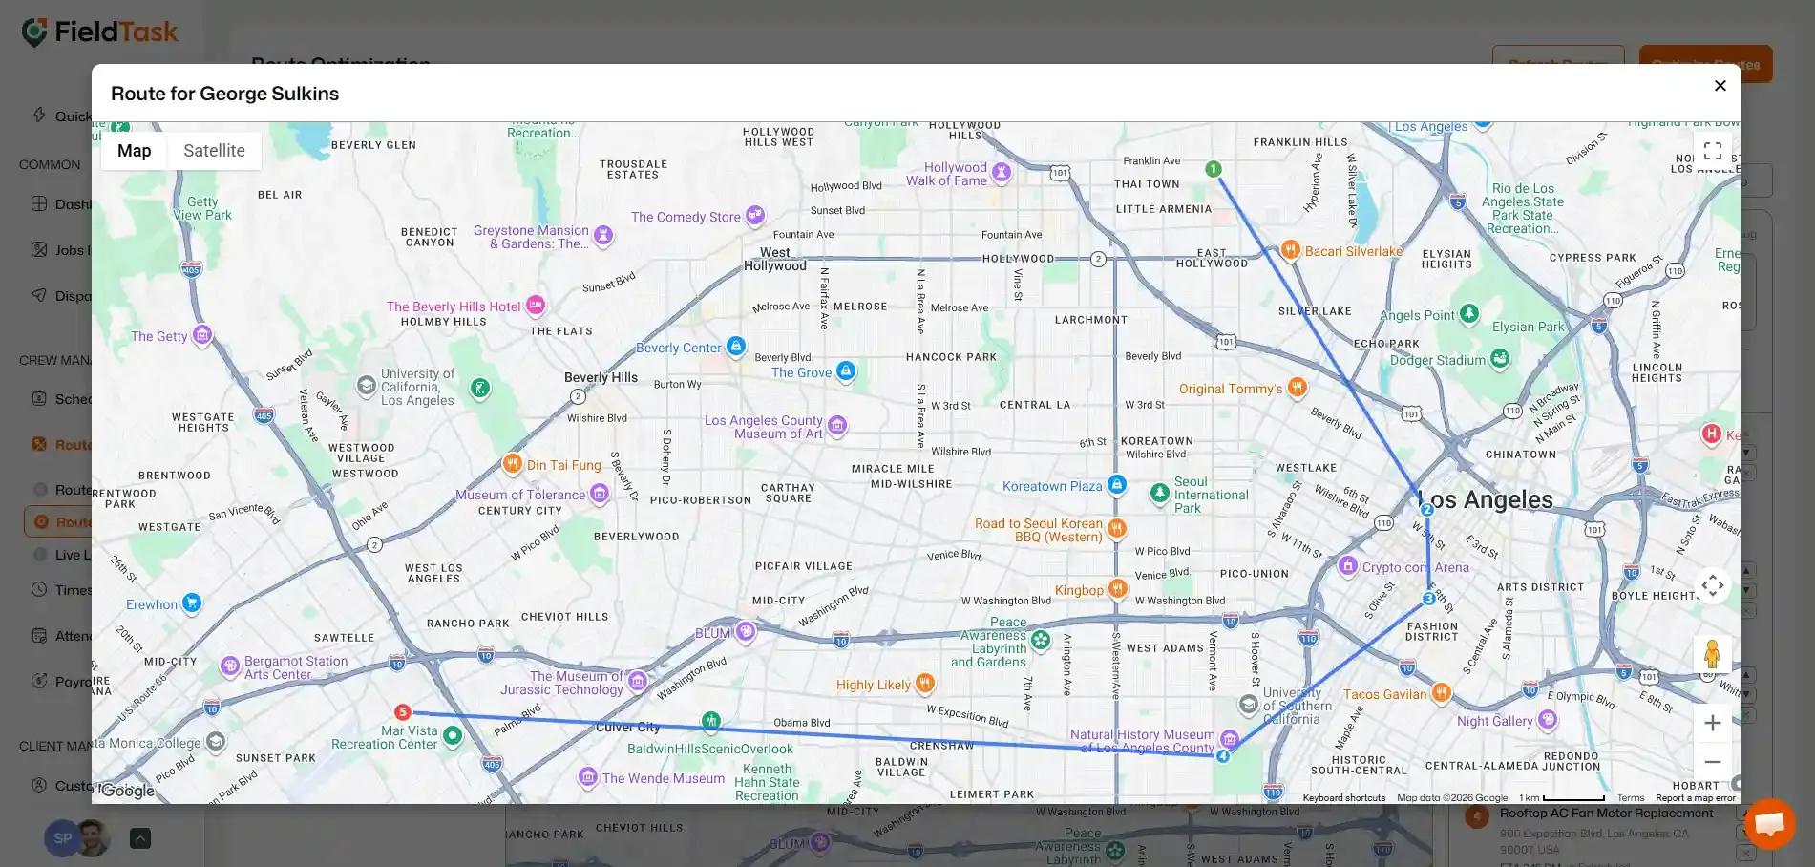Click Night Gallery pin
This screenshot has width=1815, height=867.
(1548, 720)
